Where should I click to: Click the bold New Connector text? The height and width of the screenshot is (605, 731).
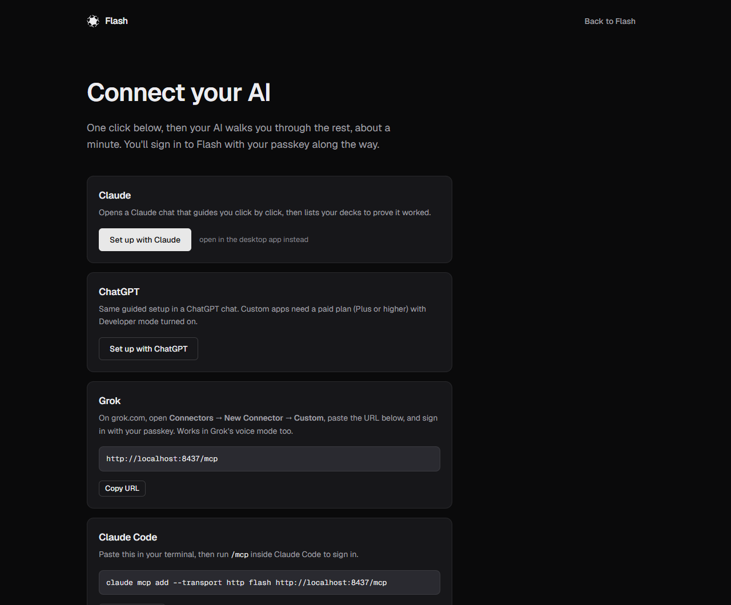click(254, 418)
